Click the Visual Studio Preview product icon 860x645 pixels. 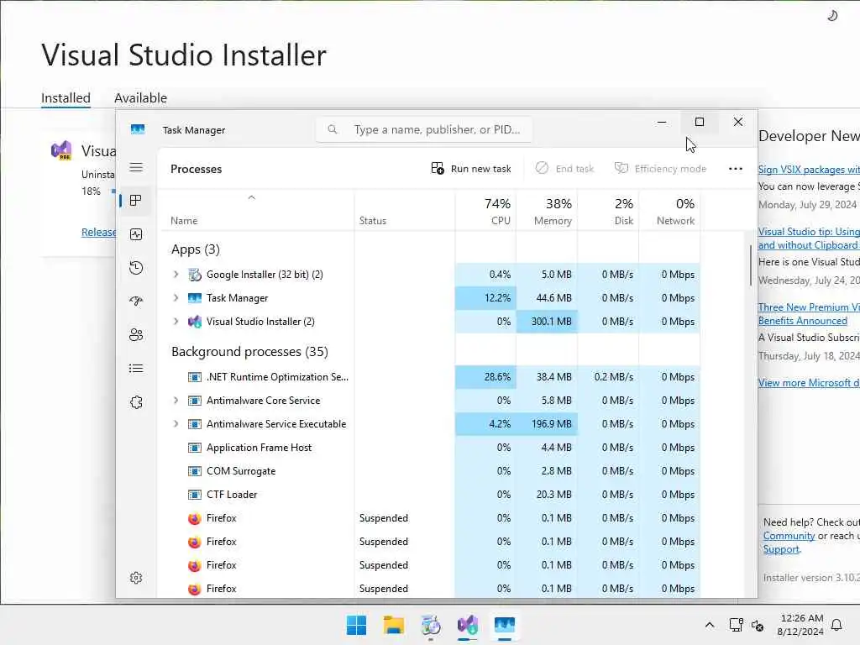tap(61, 149)
